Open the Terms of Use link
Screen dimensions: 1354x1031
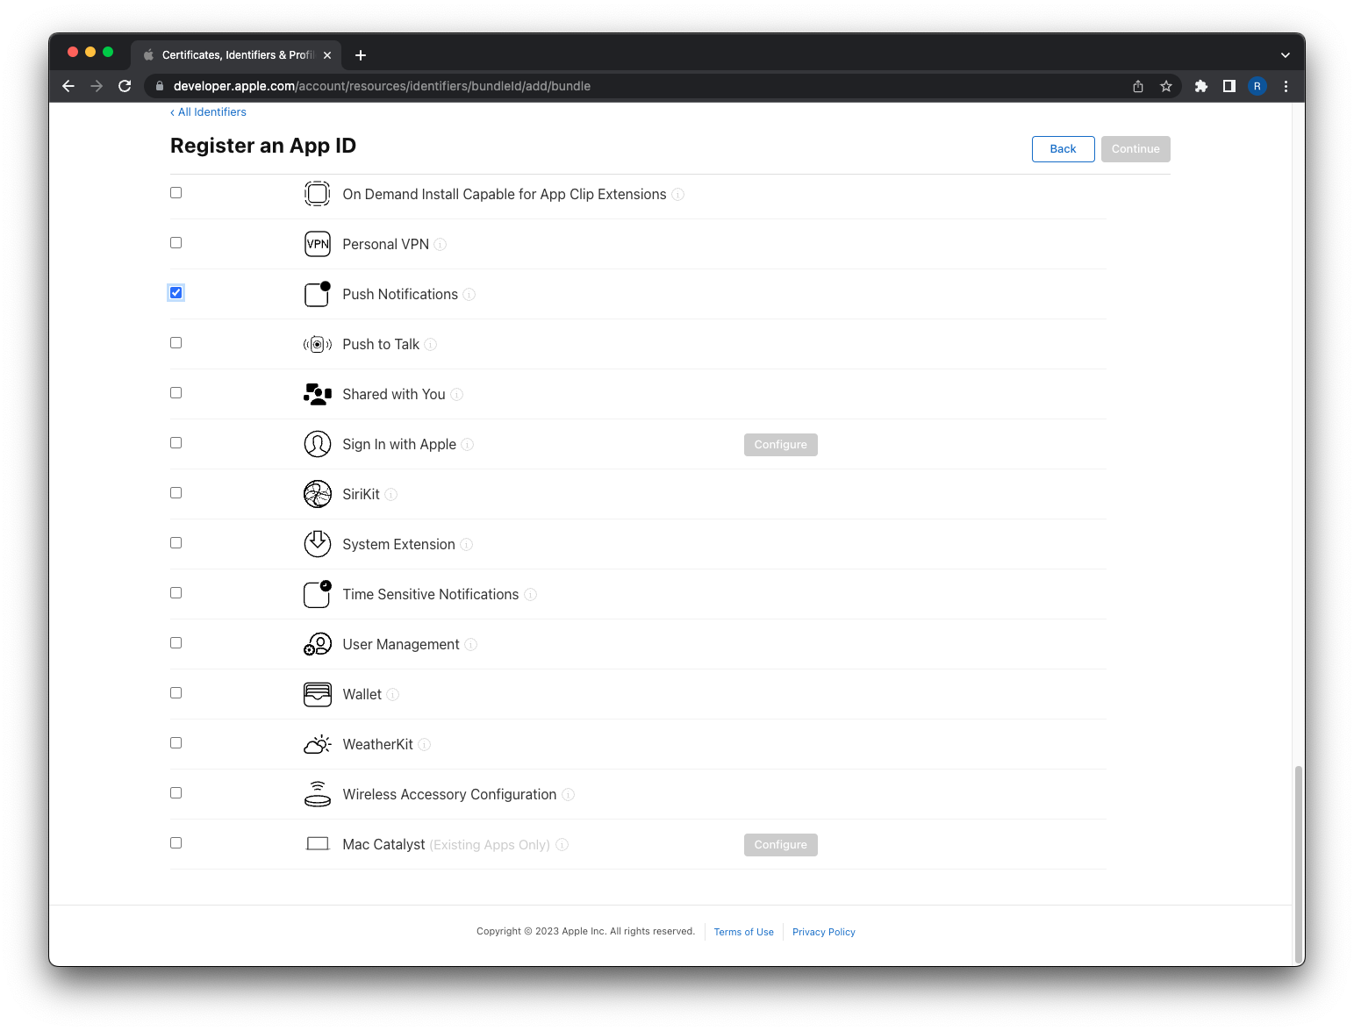743,931
